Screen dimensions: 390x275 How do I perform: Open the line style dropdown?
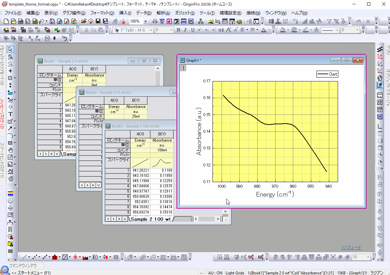tap(337, 30)
